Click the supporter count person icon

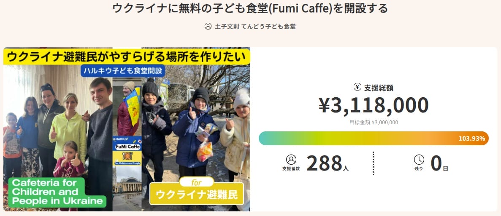point(291,160)
